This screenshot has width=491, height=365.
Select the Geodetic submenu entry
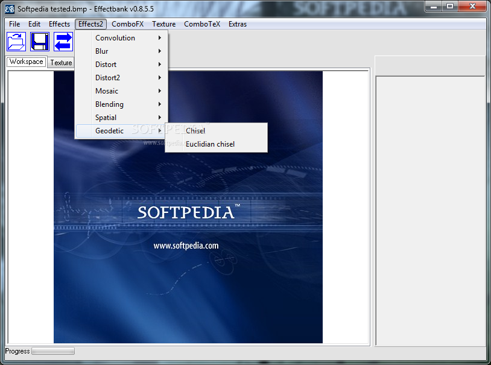[x=121, y=131]
